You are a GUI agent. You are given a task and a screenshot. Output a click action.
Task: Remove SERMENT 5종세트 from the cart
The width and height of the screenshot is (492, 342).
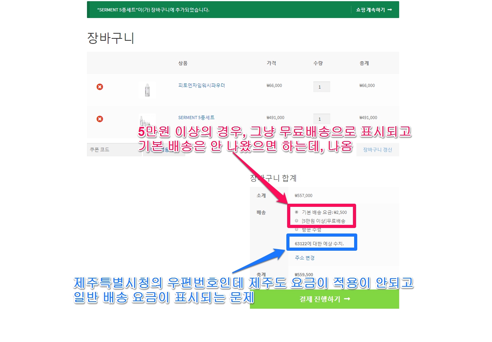click(x=100, y=119)
